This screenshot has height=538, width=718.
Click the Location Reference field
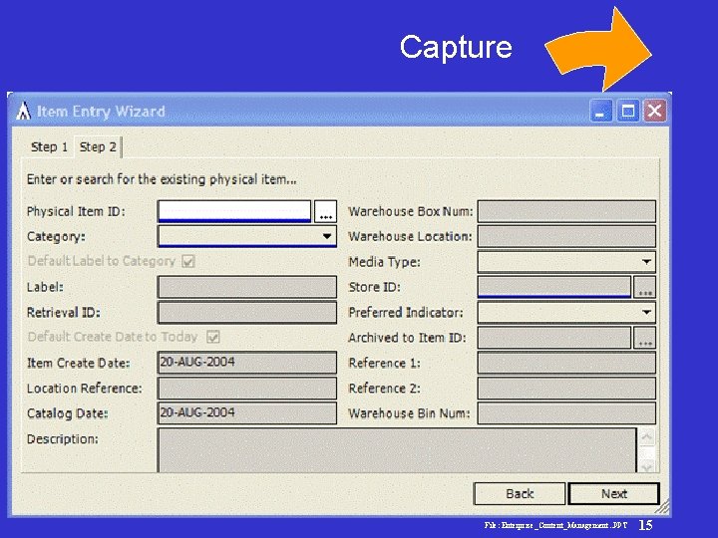(247, 388)
